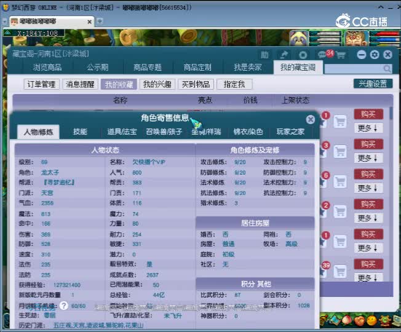Click the 上架状态 column header
This screenshot has height=332, width=401.
(295, 100)
